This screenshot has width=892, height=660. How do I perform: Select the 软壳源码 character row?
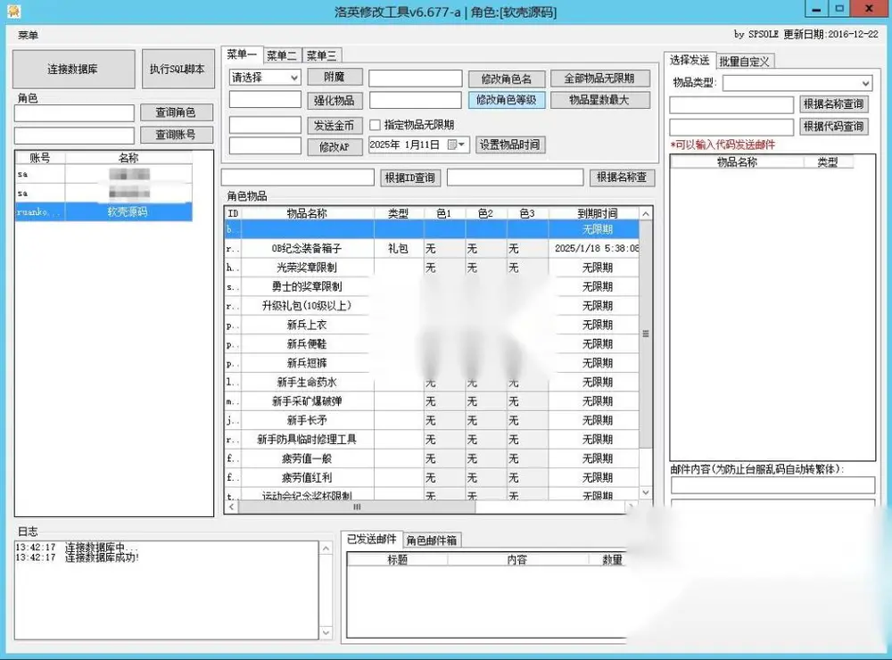click(x=103, y=211)
